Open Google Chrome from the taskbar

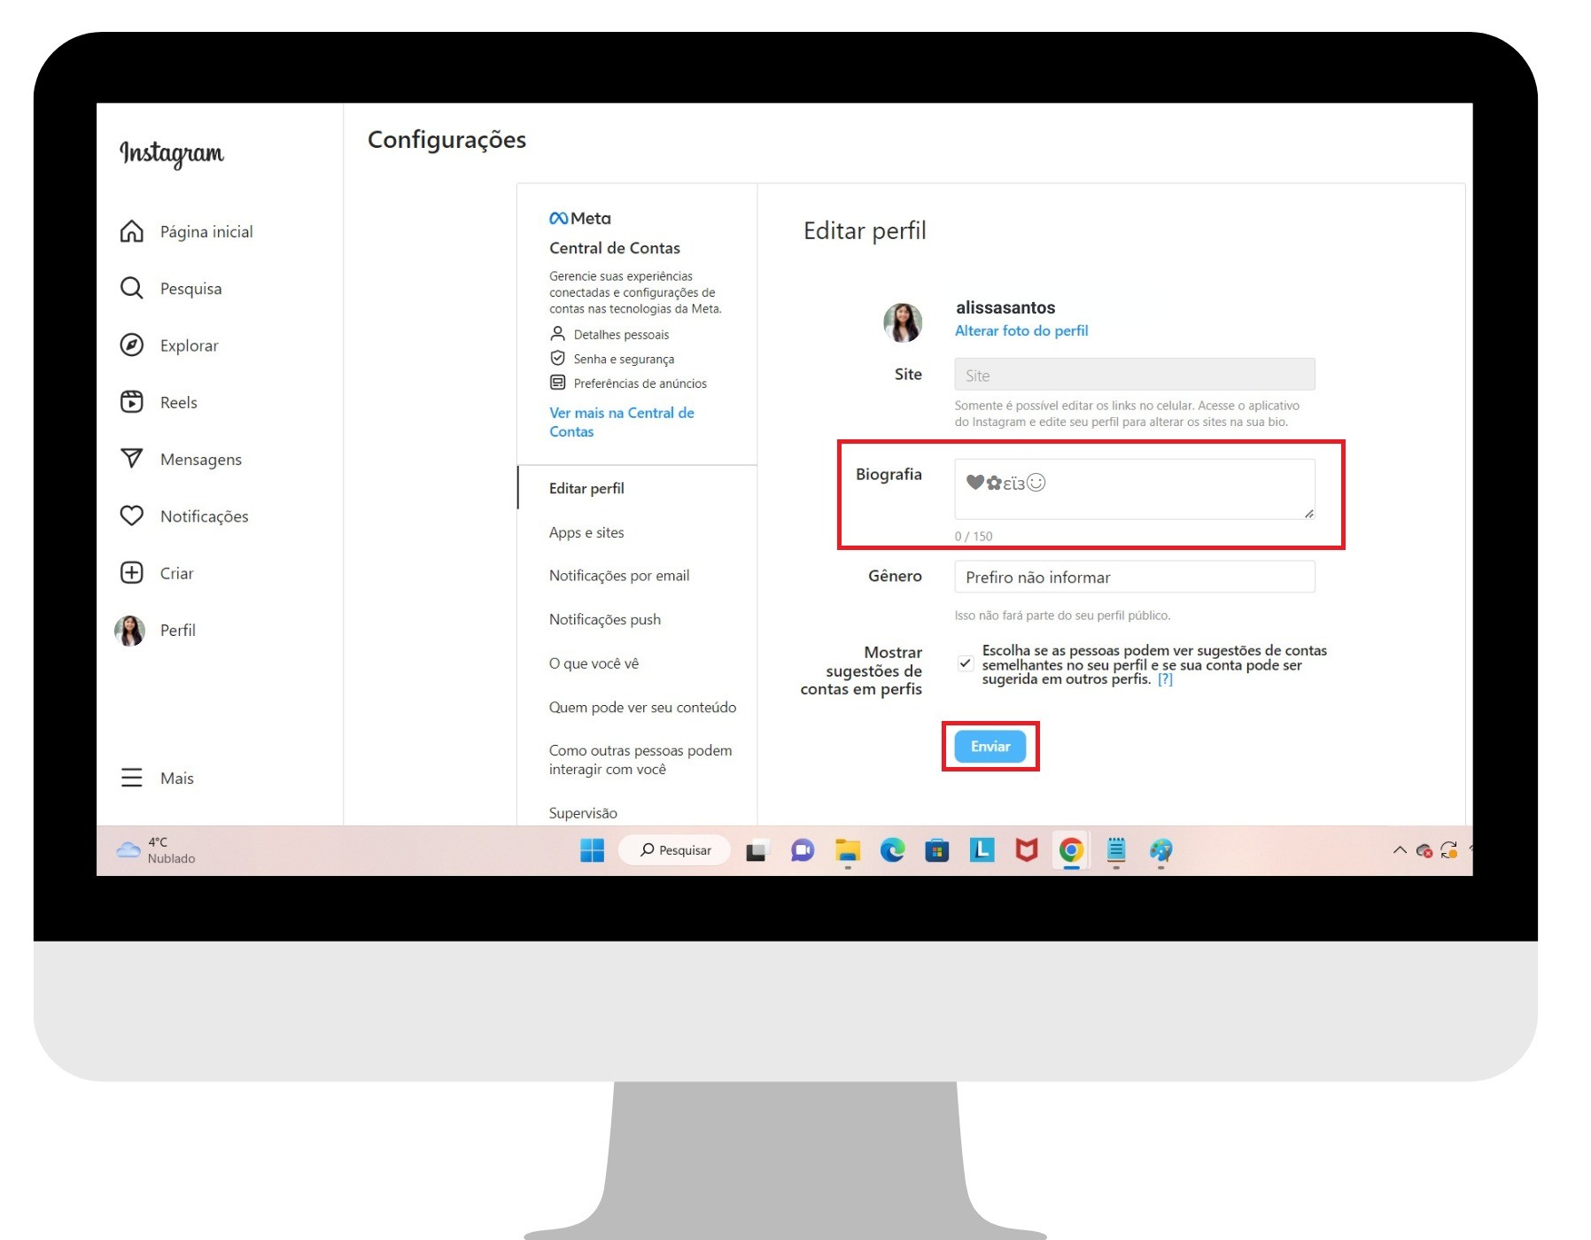click(x=1071, y=850)
